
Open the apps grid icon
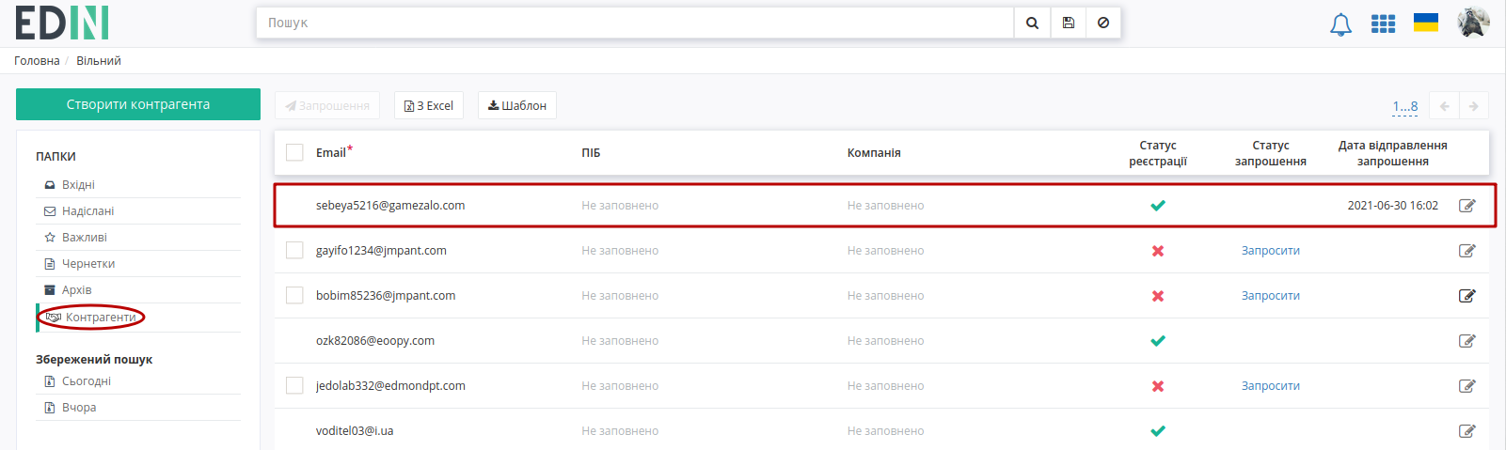coord(1383,23)
